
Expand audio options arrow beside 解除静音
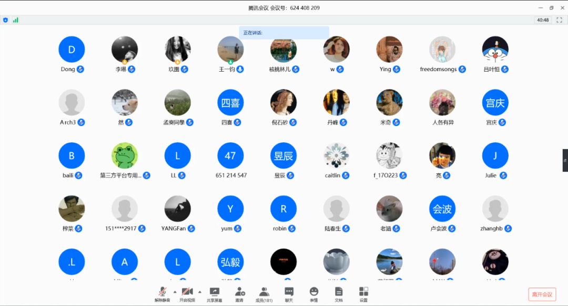pos(175,291)
